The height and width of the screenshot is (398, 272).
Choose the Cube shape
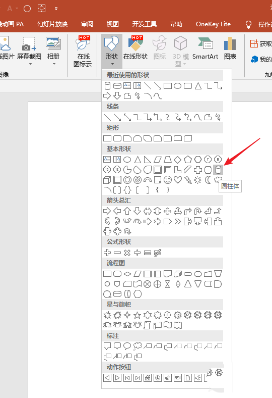[x=107, y=180]
